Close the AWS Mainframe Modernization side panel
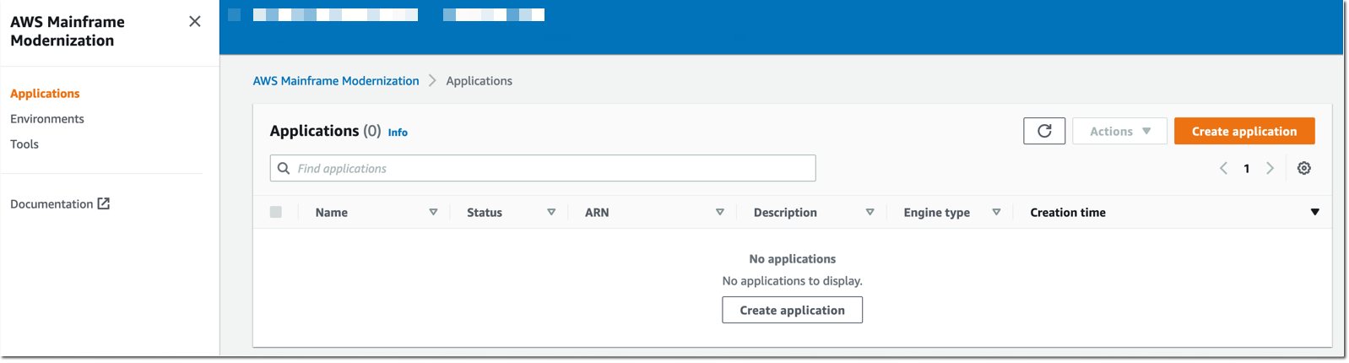The height and width of the screenshot is (363, 1349). coord(195,21)
